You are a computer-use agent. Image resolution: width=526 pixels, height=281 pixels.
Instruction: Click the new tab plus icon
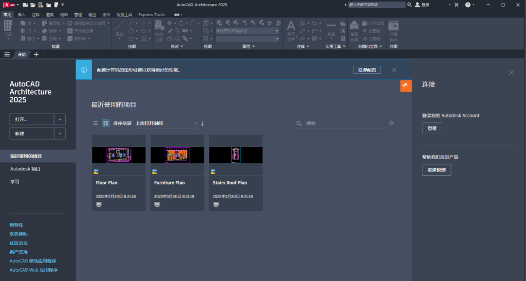click(36, 54)
